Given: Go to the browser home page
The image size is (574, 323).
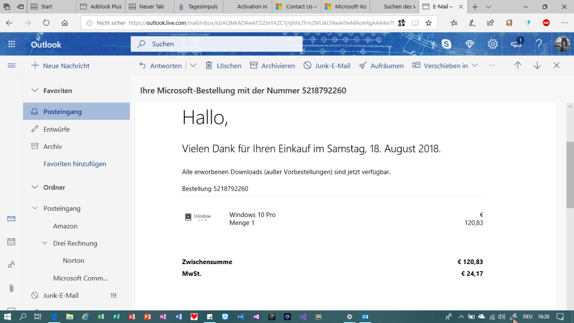Looking at the screenshot, I should [64, 22].
